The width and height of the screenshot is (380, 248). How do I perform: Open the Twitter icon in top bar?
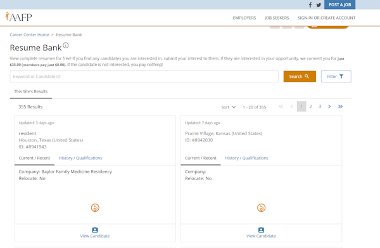pos(319,5)
